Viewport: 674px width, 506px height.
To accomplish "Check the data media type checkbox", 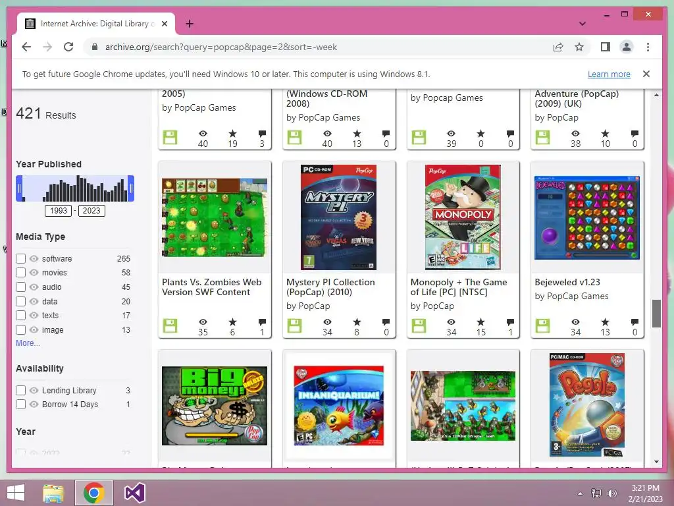I will 20,301.
